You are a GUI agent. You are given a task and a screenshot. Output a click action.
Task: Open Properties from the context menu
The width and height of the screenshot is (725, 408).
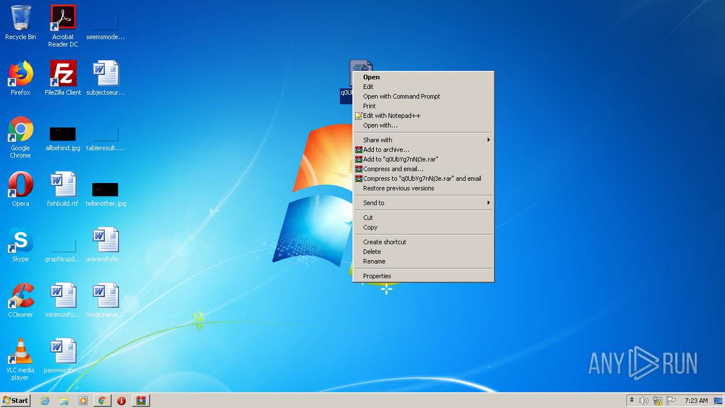[x=423, y=276]
